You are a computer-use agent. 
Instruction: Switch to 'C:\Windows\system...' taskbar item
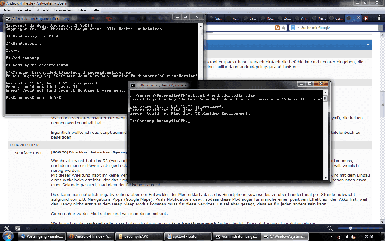(285, 236)
